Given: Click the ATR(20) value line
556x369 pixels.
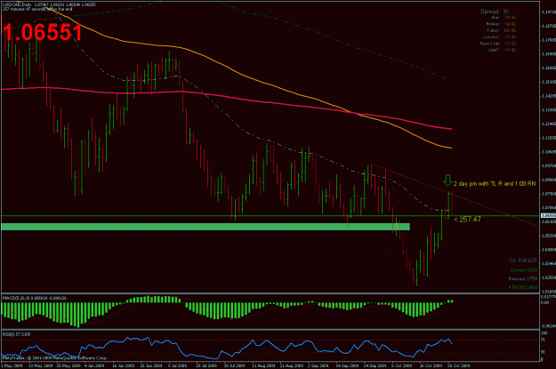Looking at the screenshot, I should [x=523, y=287].
